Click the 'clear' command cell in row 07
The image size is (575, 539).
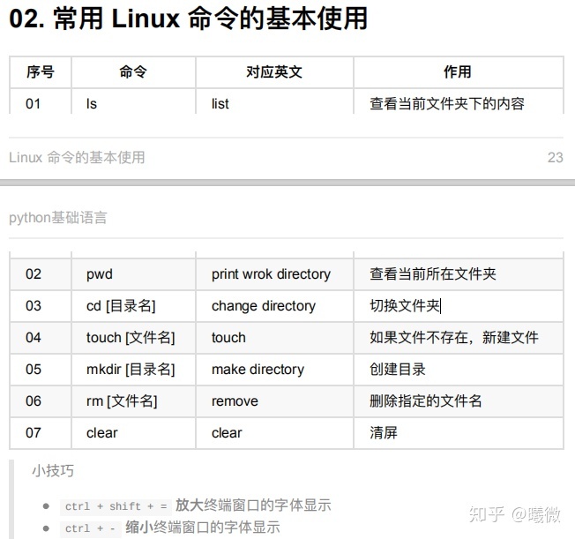pyautogui.click(x=133, y=433)
